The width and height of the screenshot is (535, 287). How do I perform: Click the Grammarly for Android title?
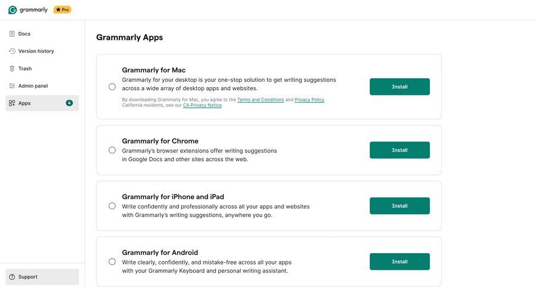[160, 253]
